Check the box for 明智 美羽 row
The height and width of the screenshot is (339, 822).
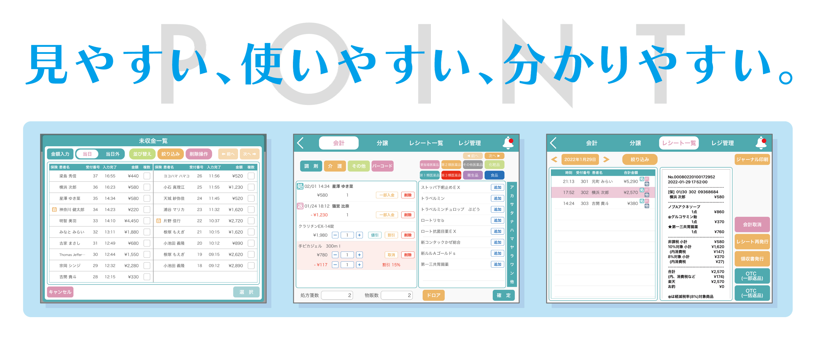point(147,221)
